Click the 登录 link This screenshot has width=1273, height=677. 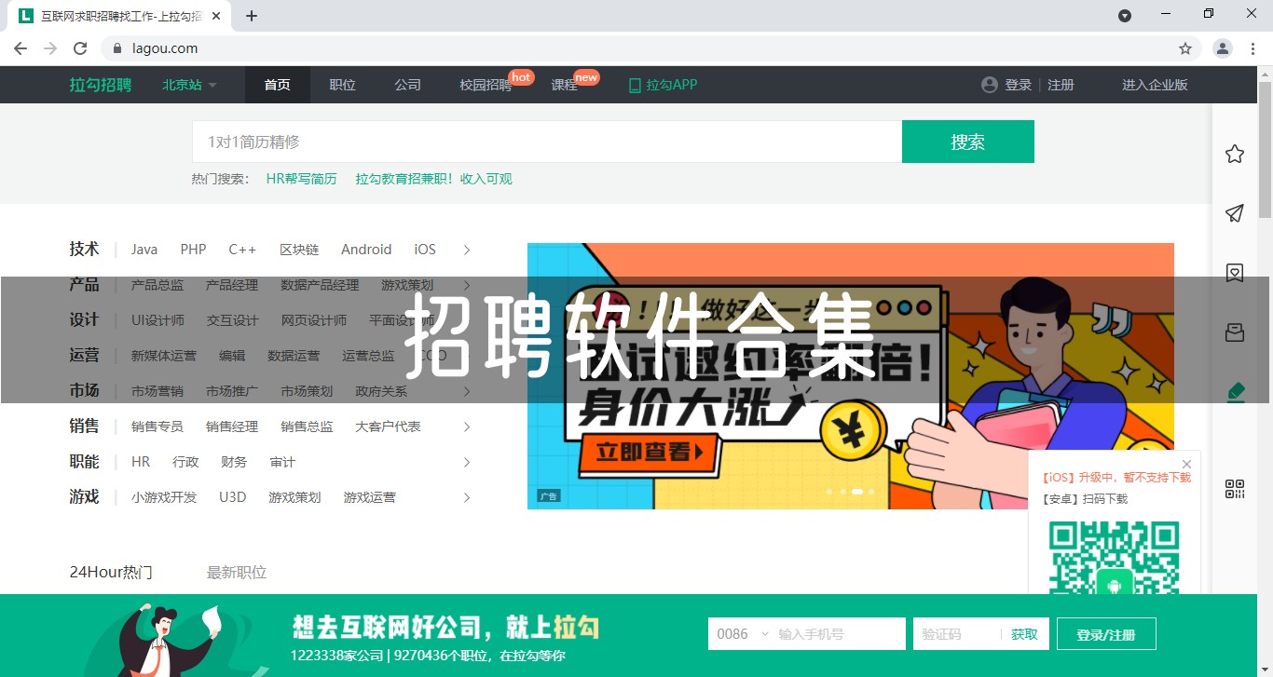(1018, 85)
